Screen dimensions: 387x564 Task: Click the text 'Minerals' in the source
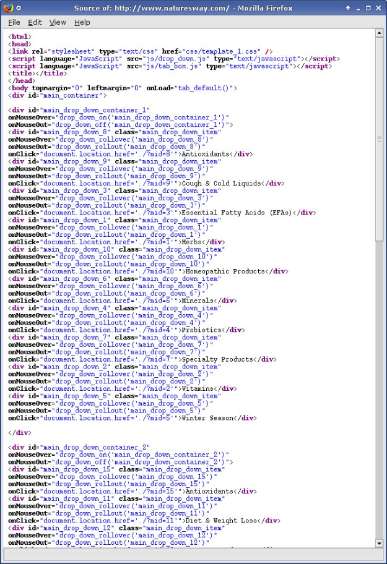point(198,301)
